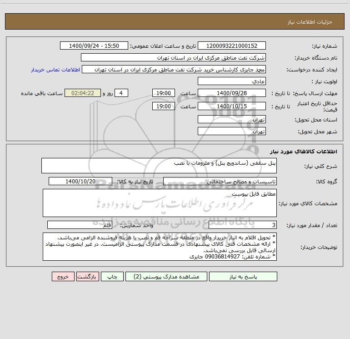The width and height of the screenshot is (350, 339).
Task: Click the اولویت نیاز field عادی
Action: point(232,81)
